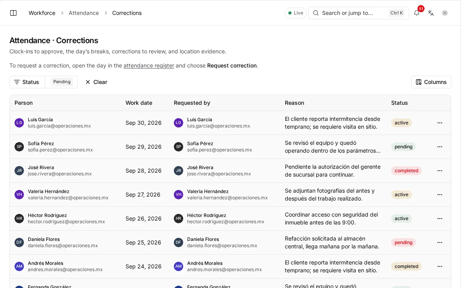Click the completed badge in Andrés Morales's row

[x=406, y=266]
